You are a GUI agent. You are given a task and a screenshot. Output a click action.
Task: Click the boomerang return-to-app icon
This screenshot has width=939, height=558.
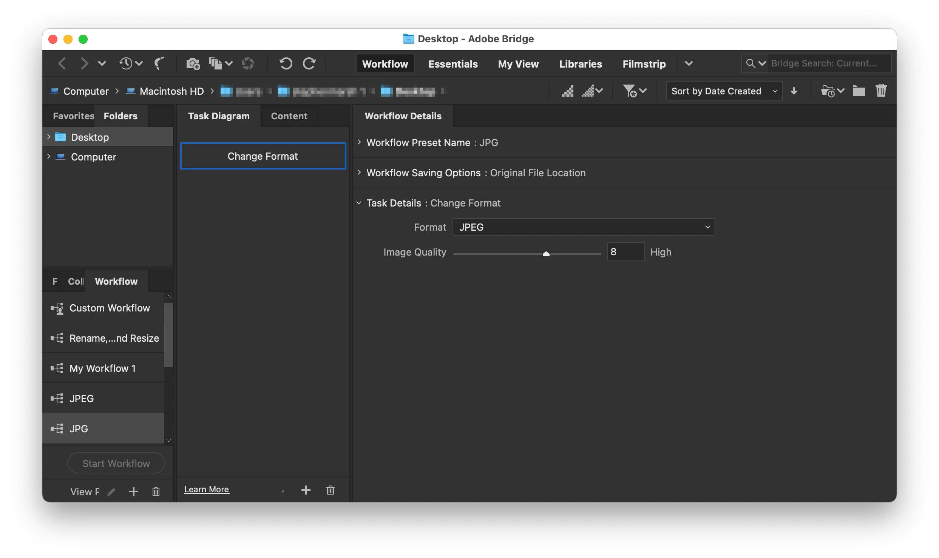coord(159,63)
